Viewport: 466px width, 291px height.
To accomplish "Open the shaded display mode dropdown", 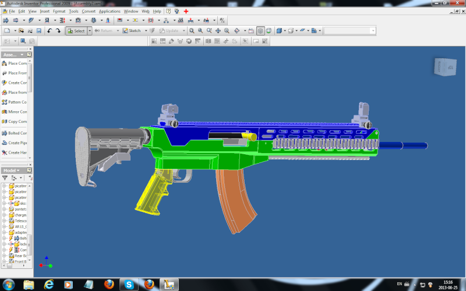I will coord(285,31).
